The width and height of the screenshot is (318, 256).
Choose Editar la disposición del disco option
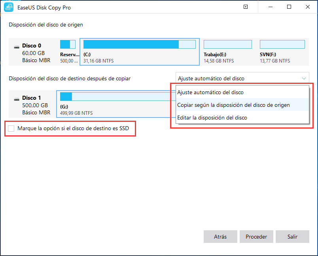(x=242, y=118)
